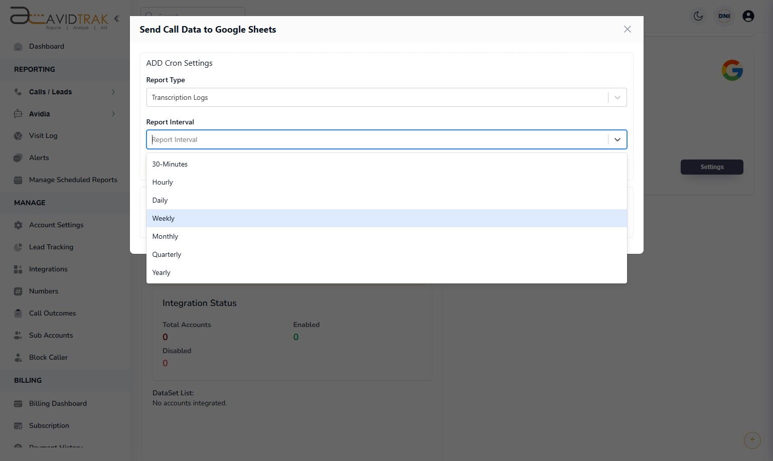Expand the Avidia submenu chevron
773x461 pixels.
[113, 114]
